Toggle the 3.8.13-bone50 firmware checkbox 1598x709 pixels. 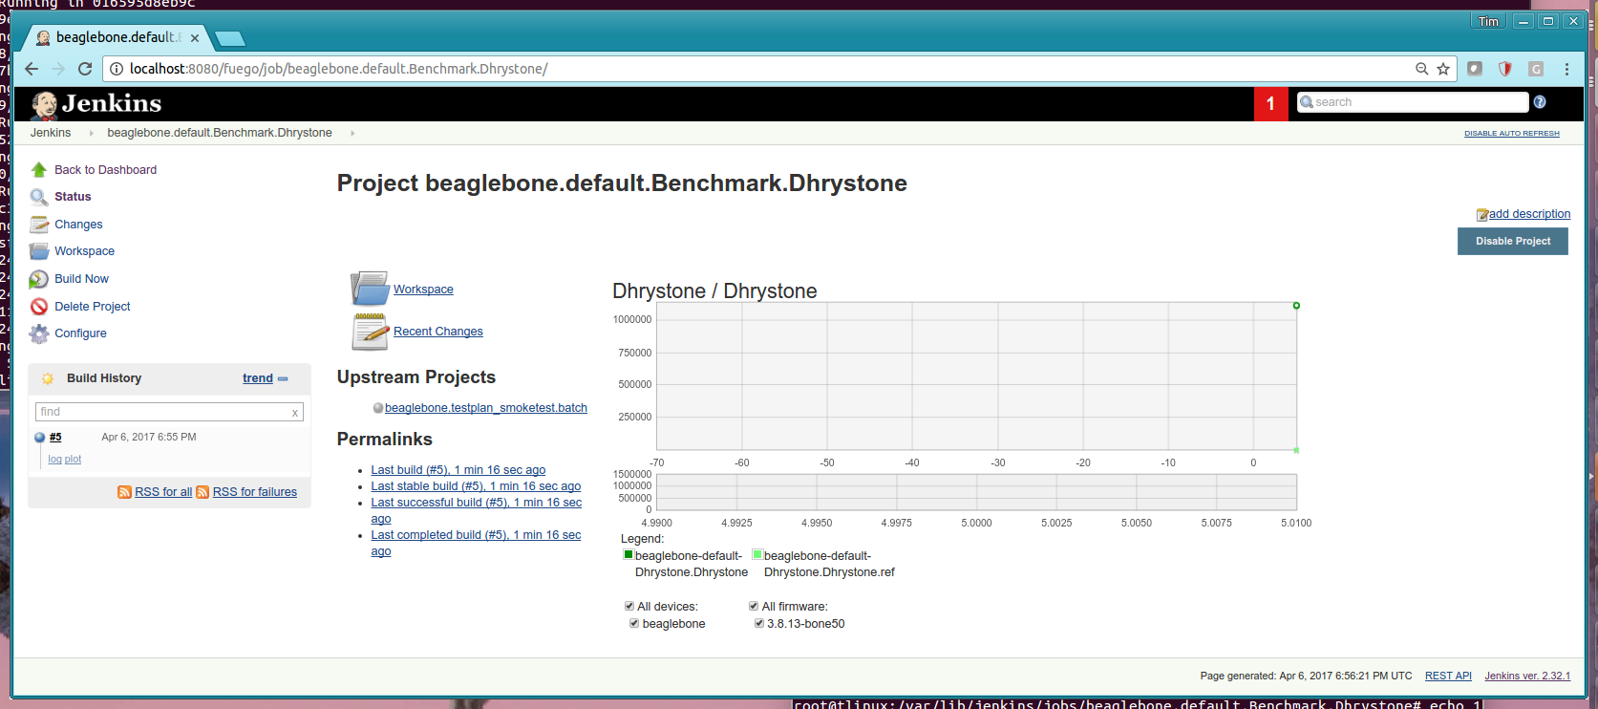[x=759, y=623]
